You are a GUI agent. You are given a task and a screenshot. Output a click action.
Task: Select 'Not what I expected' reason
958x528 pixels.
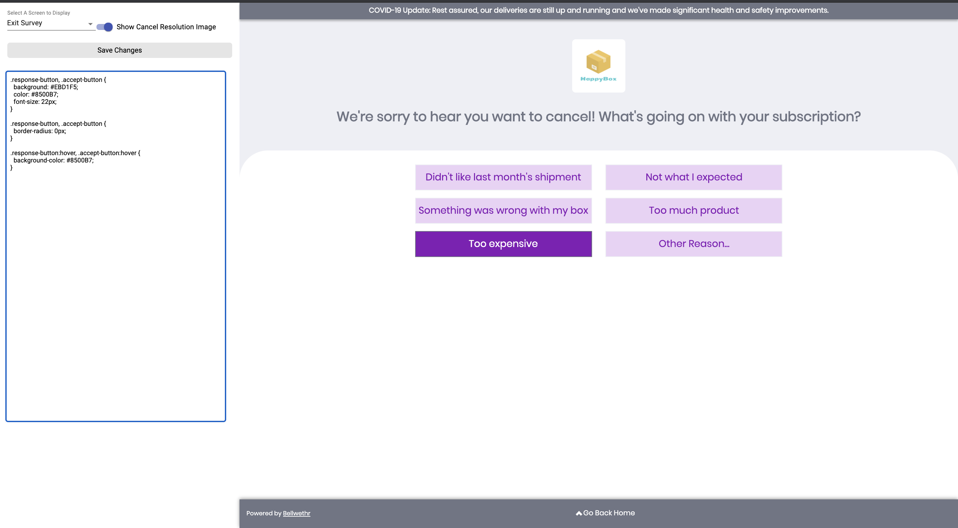[694, 177]
